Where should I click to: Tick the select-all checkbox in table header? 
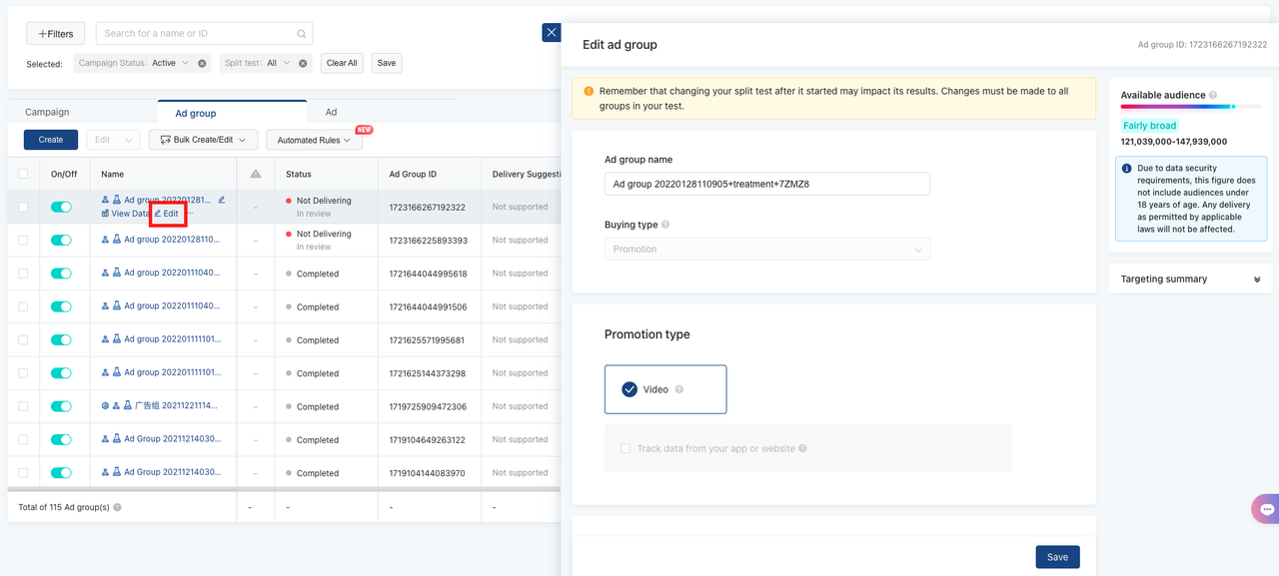coord(23,174)
